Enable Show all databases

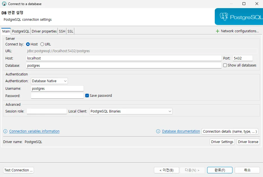[225, 65]
